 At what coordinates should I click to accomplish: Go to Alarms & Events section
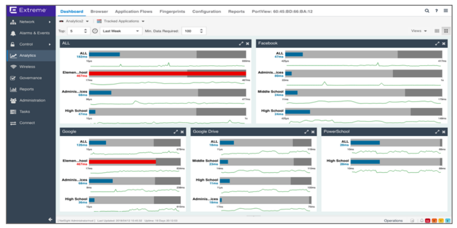(31, 33)
